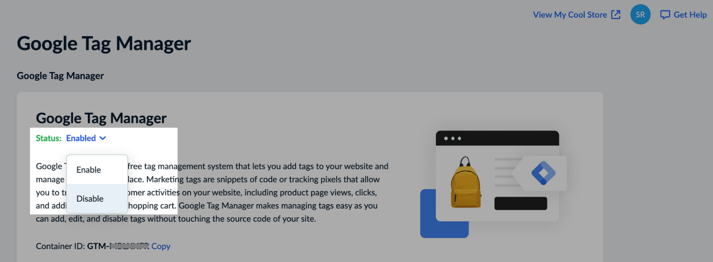Click the Status label
Screen dimensions: 713x262
coord(48,138)
